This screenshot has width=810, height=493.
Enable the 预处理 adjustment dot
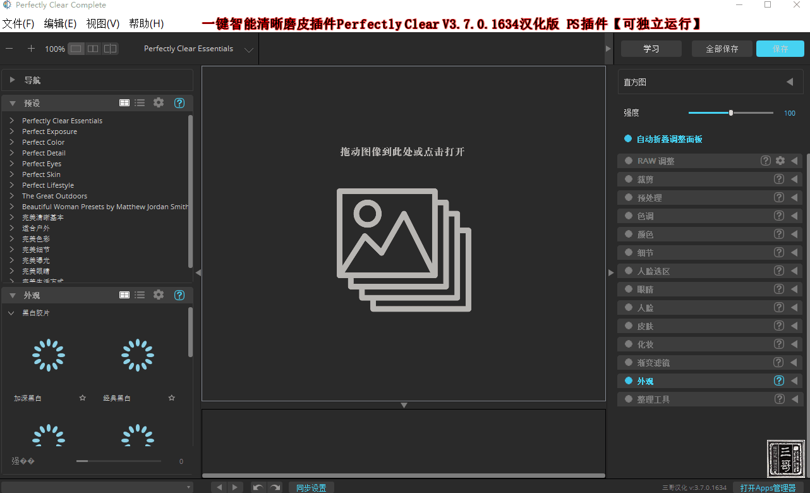[629, 197]
